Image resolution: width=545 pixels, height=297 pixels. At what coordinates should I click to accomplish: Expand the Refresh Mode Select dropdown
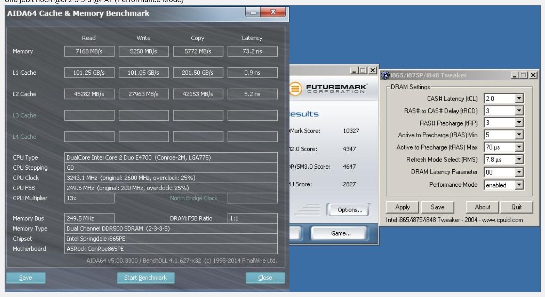(519, 159)
